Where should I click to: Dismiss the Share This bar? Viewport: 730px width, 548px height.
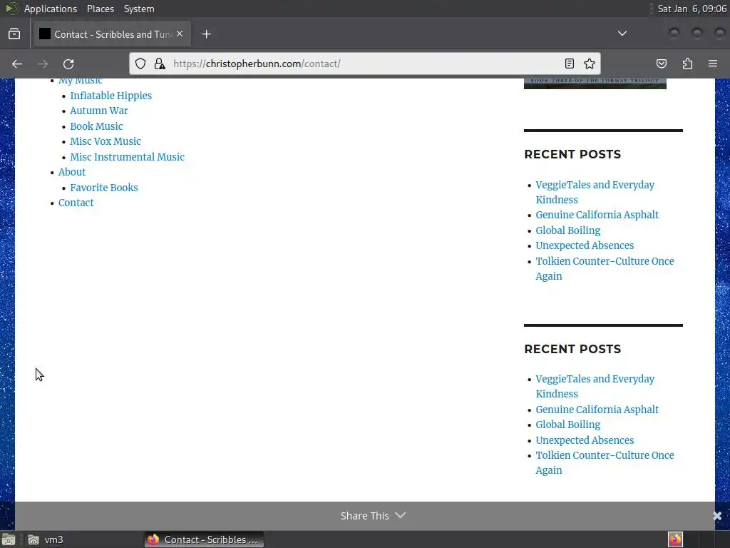click(717, 515)
